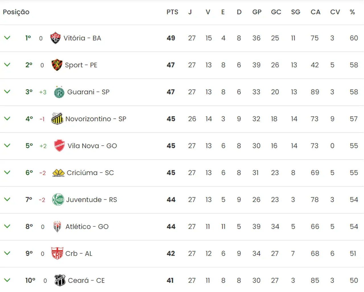Expand the Vitória - BA row chevron
Image resolution: width=364 pixels, height=292 pixels.
coord(7,38)
